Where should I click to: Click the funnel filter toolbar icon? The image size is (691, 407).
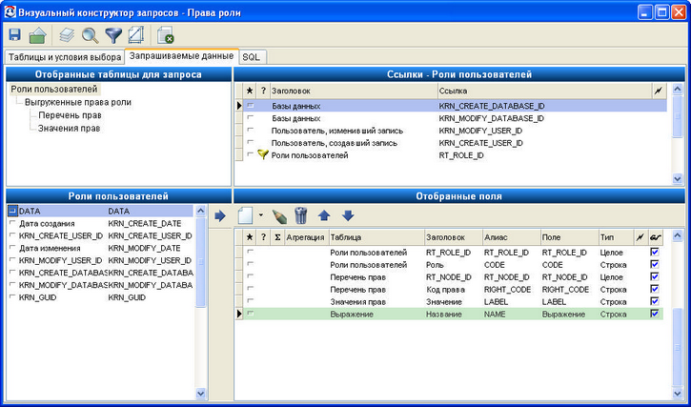(113, 35)
